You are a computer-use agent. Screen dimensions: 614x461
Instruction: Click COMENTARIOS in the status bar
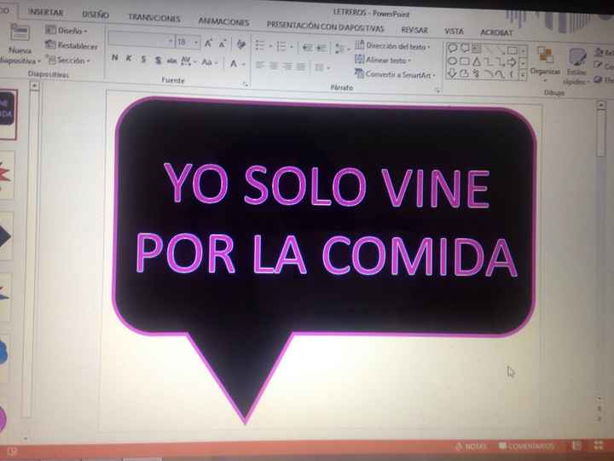(526, 446)
